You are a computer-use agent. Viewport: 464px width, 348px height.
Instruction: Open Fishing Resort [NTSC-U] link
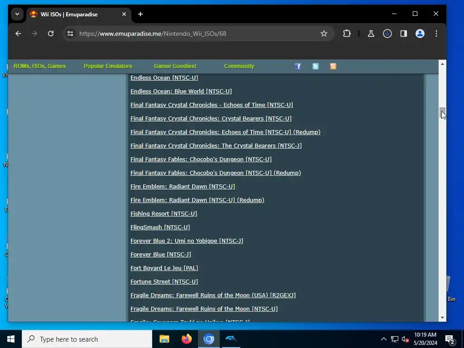pyautogui.click(x=164, y=214)
